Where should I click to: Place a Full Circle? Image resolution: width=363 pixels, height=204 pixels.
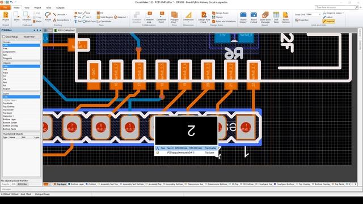pyautogui.click(x=89, y=22)
